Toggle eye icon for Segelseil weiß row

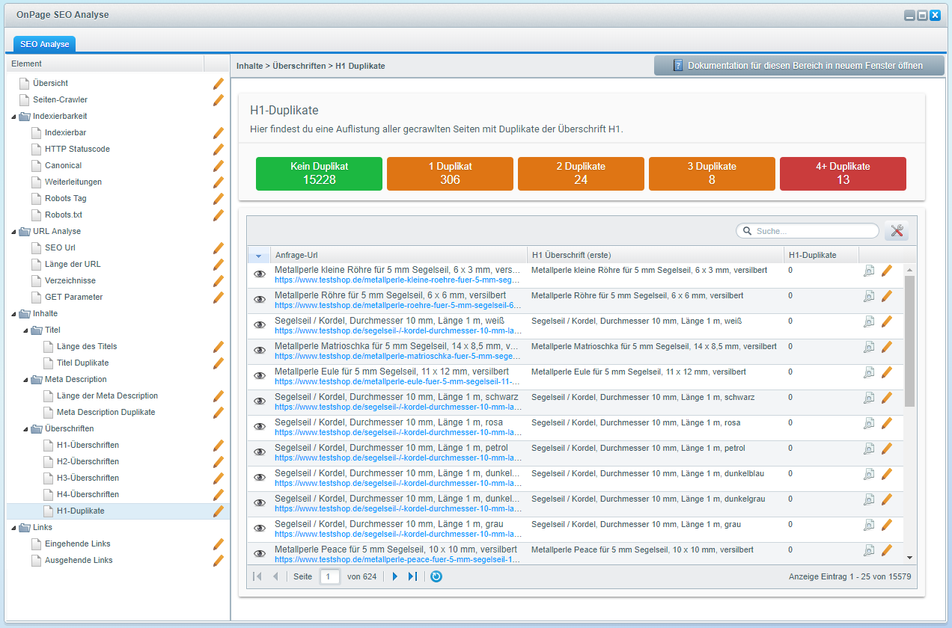tap(260, 325)
